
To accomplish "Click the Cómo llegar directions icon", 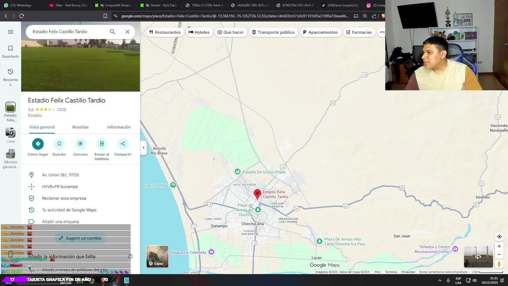I will 38,144.
